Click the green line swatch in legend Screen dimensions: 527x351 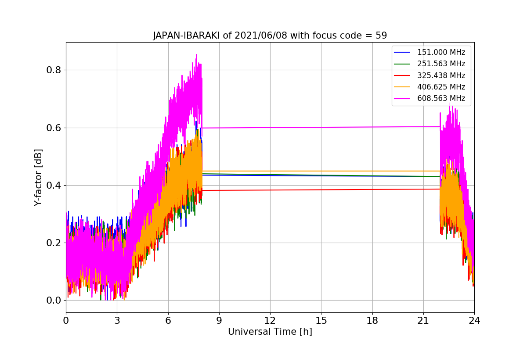(402, 64)
